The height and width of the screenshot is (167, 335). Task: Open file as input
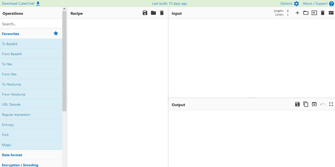click(x=314, y=13)
